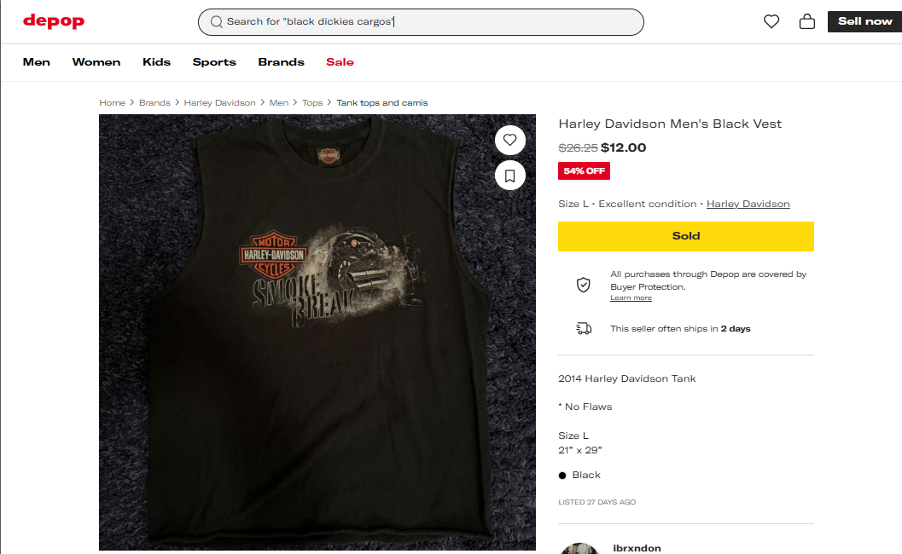Click the Buyer Protection shield icon
Viewport: 902px width, 554px height.
pyautogui.click(x=584, y=285)
